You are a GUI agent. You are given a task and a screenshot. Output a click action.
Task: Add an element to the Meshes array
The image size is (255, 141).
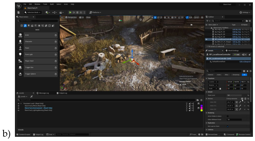pyautogui.click(x=242, y=99)
